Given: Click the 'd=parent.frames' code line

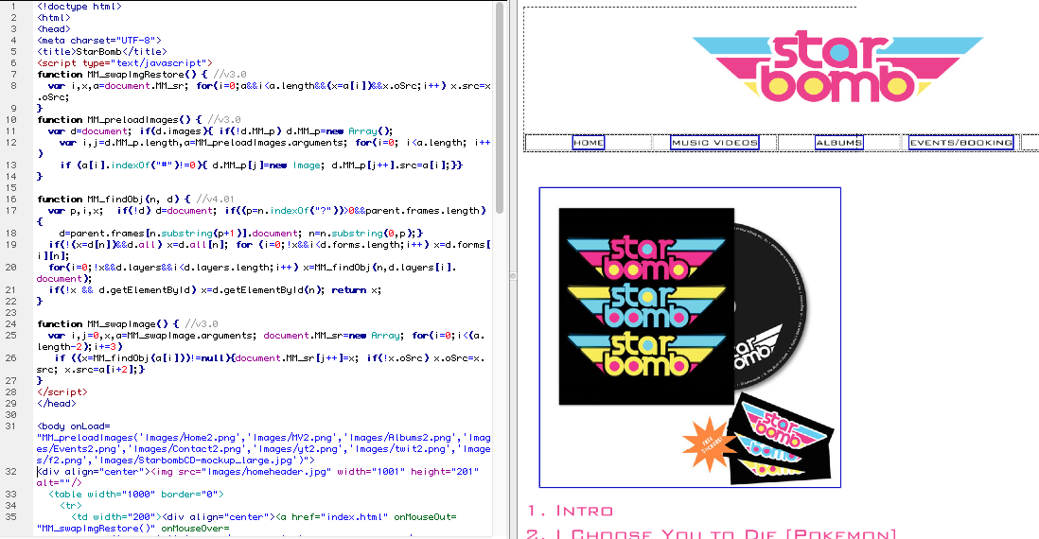Looking at the screenshot, I should [240, 233].
